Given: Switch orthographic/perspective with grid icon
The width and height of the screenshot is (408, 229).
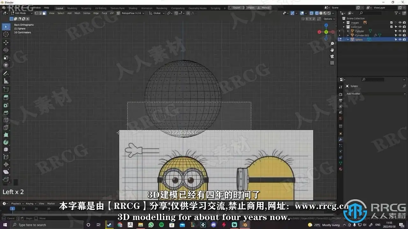Looking at the screenshot, I should tap(332, 63).
